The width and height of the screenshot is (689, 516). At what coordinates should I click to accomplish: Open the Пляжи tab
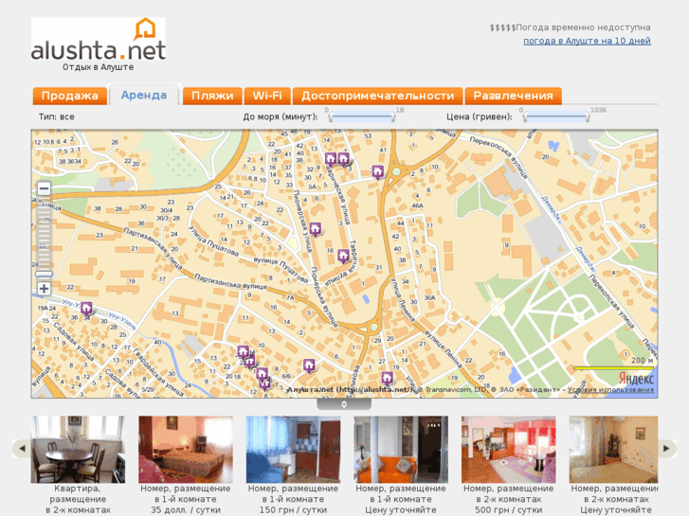(212, 96)
